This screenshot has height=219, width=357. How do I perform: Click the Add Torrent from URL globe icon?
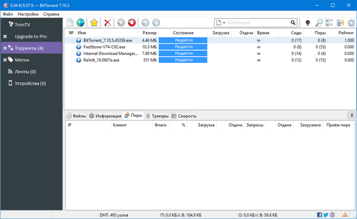point(80,23)
